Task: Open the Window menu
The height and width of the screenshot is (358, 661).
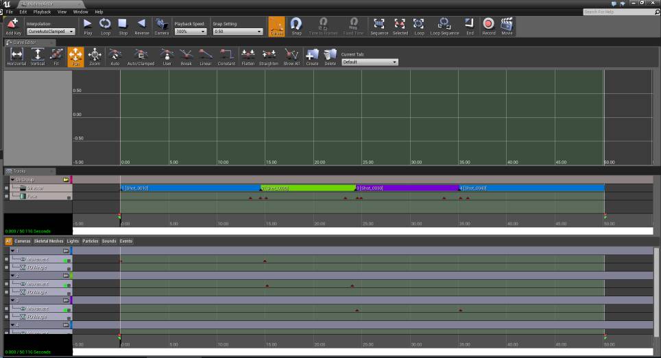Action: pos(80,12)
